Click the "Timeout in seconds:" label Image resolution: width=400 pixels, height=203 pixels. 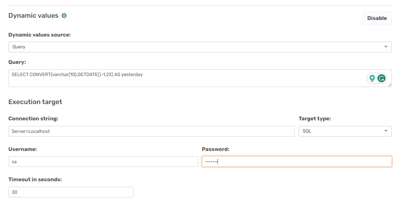(35, 180)
